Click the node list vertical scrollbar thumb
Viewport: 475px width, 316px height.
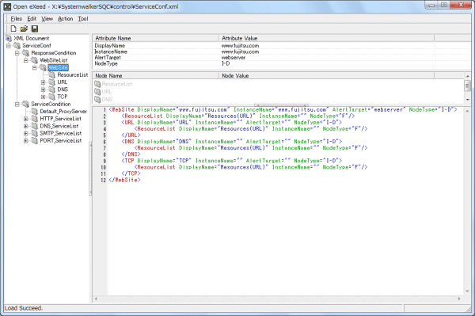[x=467, y=86]
